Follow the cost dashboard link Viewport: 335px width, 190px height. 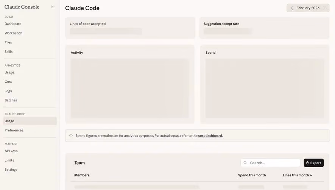[210, 135]
